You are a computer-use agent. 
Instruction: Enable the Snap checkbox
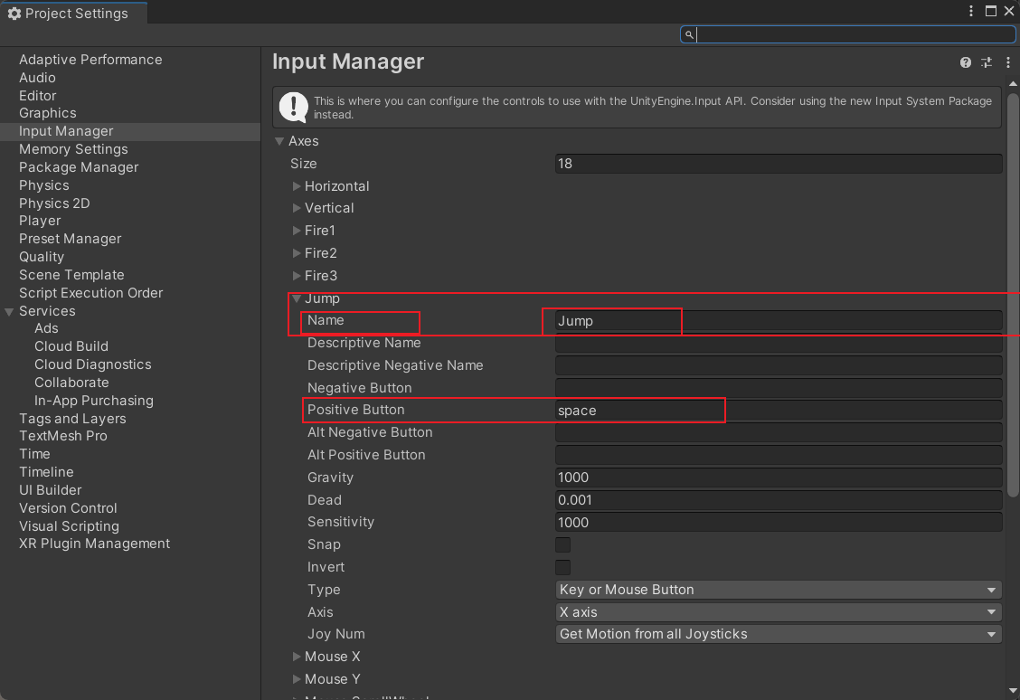click(x=562, y=544)
